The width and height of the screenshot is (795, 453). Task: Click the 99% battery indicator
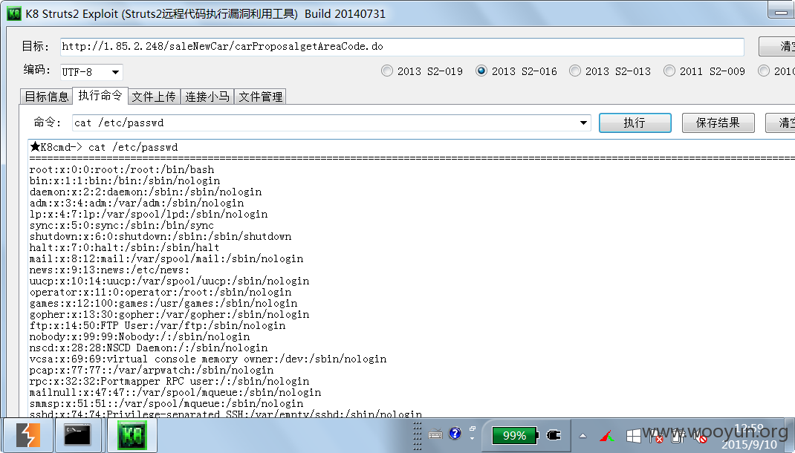click(514, 435)
